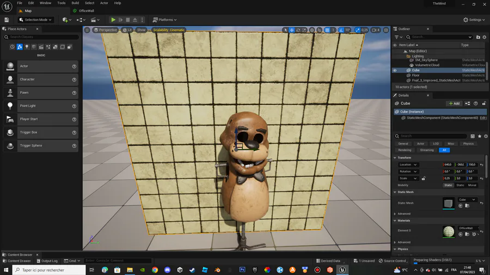Open the Location type dropdown

408,165
